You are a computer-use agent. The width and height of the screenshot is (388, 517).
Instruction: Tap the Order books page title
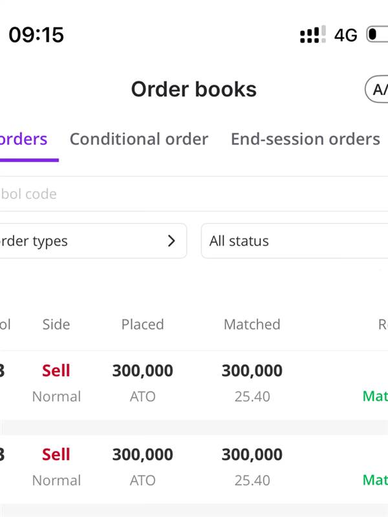pos(193,89)
